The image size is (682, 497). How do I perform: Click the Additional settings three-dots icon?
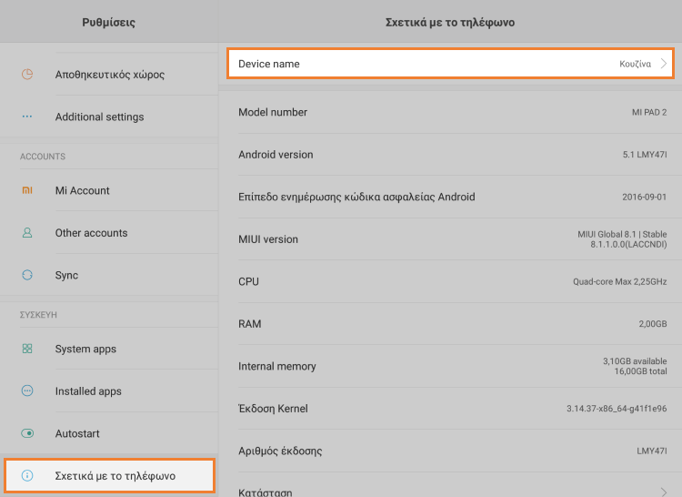pyautogui.click(x=27, y=117)
